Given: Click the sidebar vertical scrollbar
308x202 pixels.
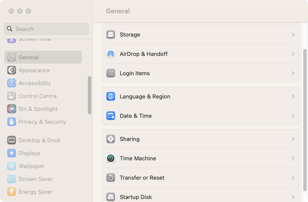Looking at the screenshot, I should (x=90, y=95).
